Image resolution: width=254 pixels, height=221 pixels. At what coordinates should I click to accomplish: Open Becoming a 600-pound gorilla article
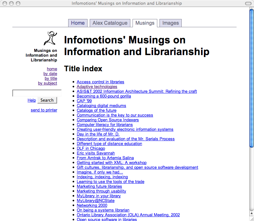[x=104, y=96]
